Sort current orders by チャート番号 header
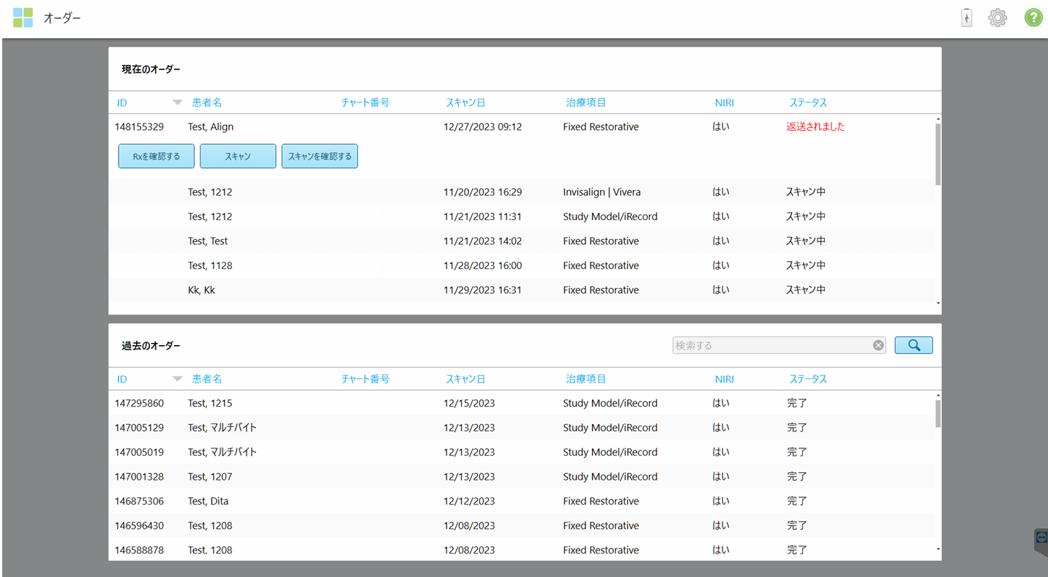This screenshot has width=1048, height=577. (x=365, y=102)
